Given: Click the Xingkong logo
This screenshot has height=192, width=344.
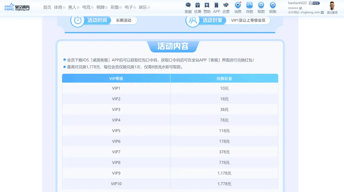Looking at the screenshot, I should click(17, 7).
